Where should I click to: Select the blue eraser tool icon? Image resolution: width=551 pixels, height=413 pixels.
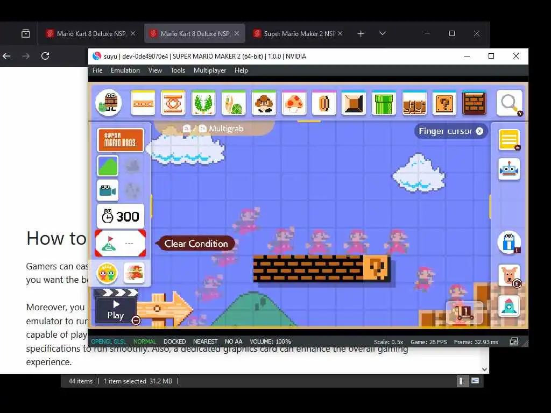click(x=509, y=242)
